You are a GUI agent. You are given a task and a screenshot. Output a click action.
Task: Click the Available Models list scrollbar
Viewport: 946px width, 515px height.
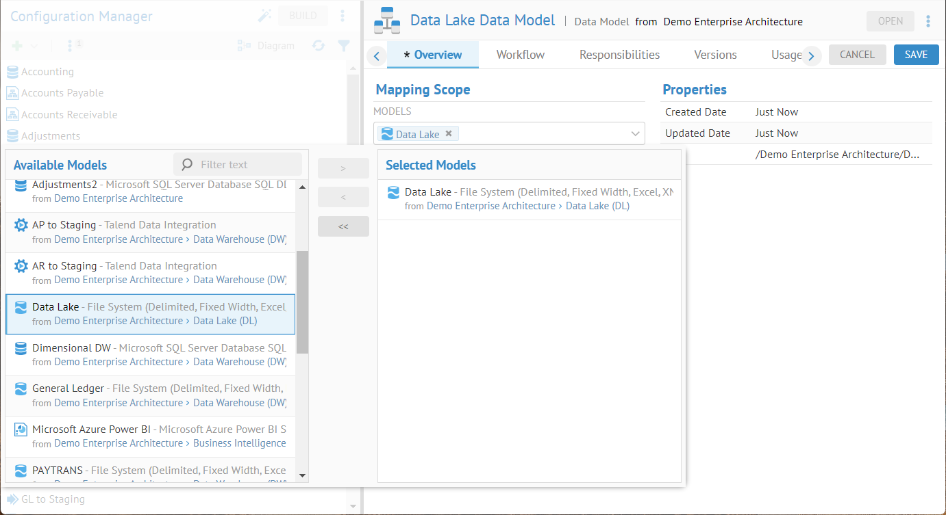coord(302,301)
